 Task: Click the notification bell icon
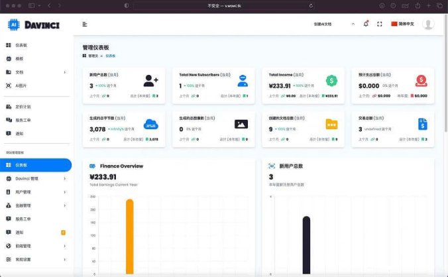tap(366, 24)
